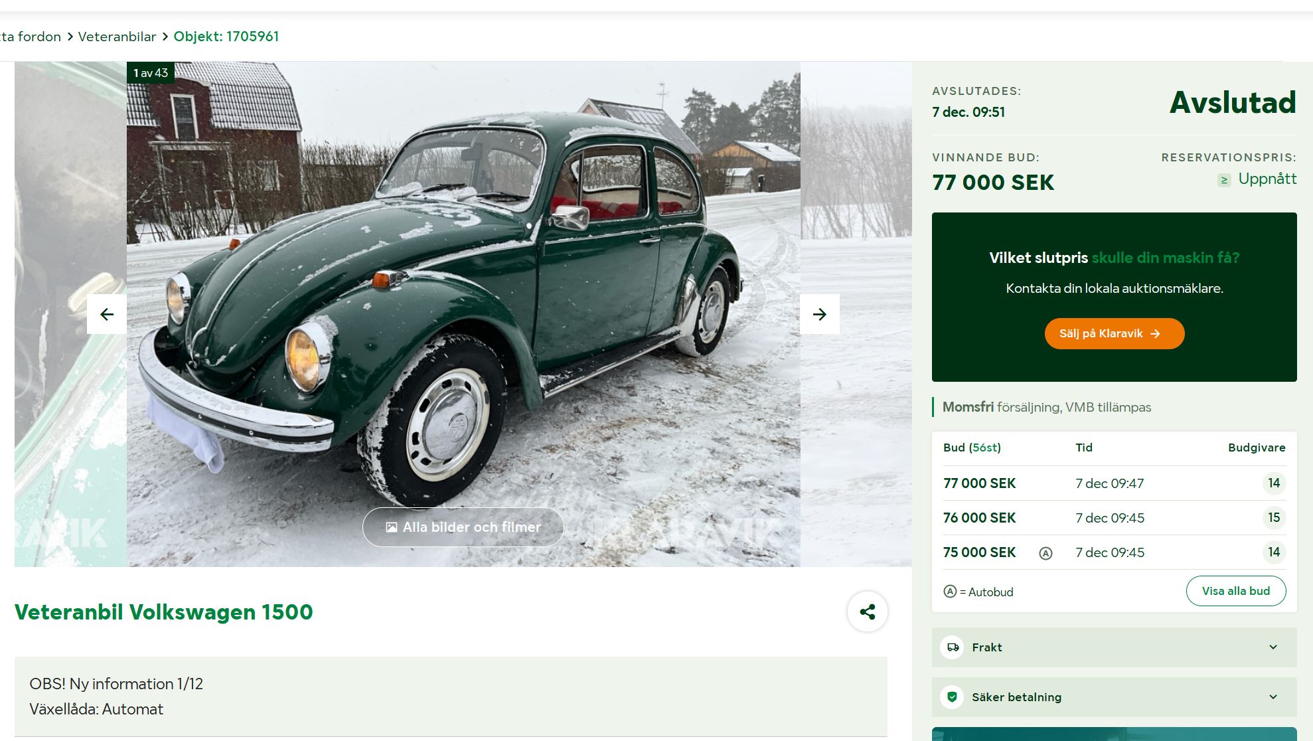Click the Autobud legend icon
This screenshot has width=1313, height=741.
(x=950, y=592)
